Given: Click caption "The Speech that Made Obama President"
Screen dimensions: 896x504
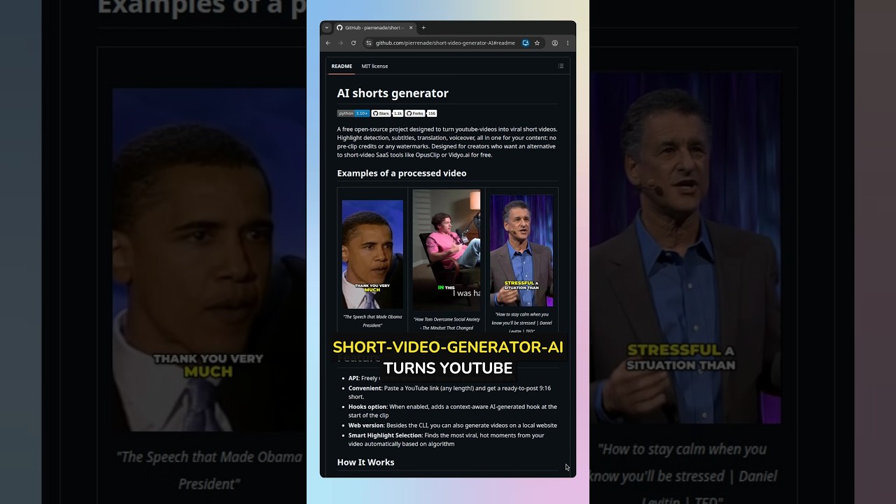Looking at the screenshot, I should point(372,321).
